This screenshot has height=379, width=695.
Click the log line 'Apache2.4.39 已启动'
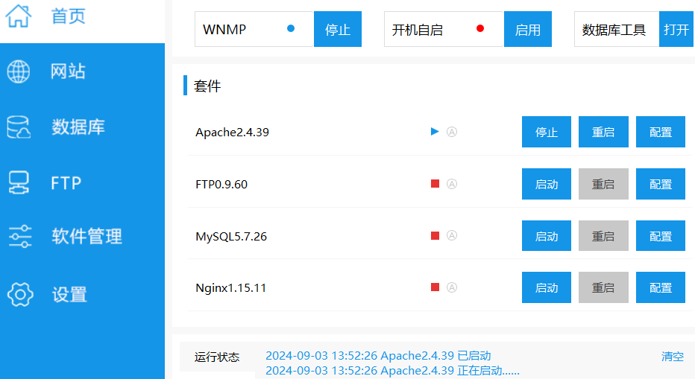[378, 355]
